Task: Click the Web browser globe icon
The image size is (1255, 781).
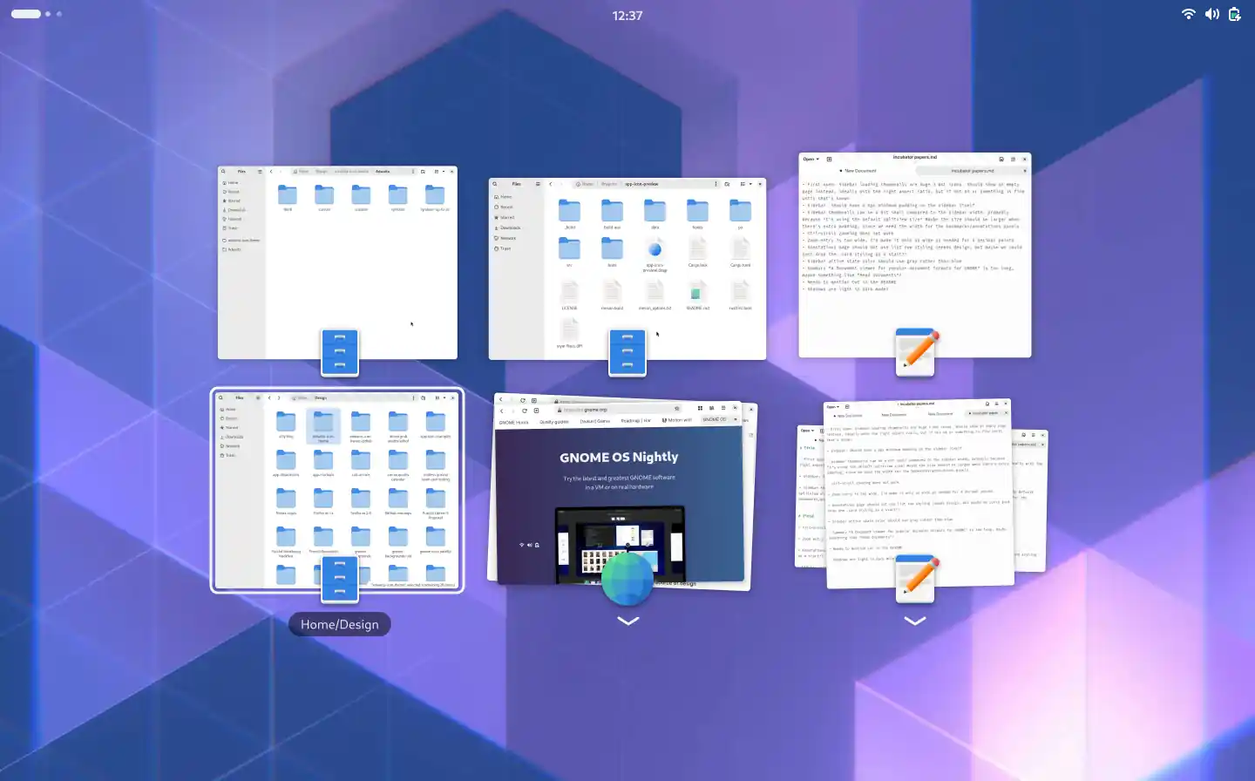Action: click(627, 578)
